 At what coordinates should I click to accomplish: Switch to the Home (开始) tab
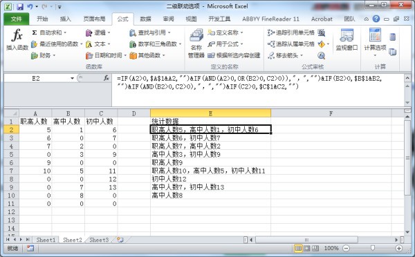42,19
